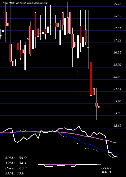
Task: Click the 35.26 price axis label
Action: (117, 77)
